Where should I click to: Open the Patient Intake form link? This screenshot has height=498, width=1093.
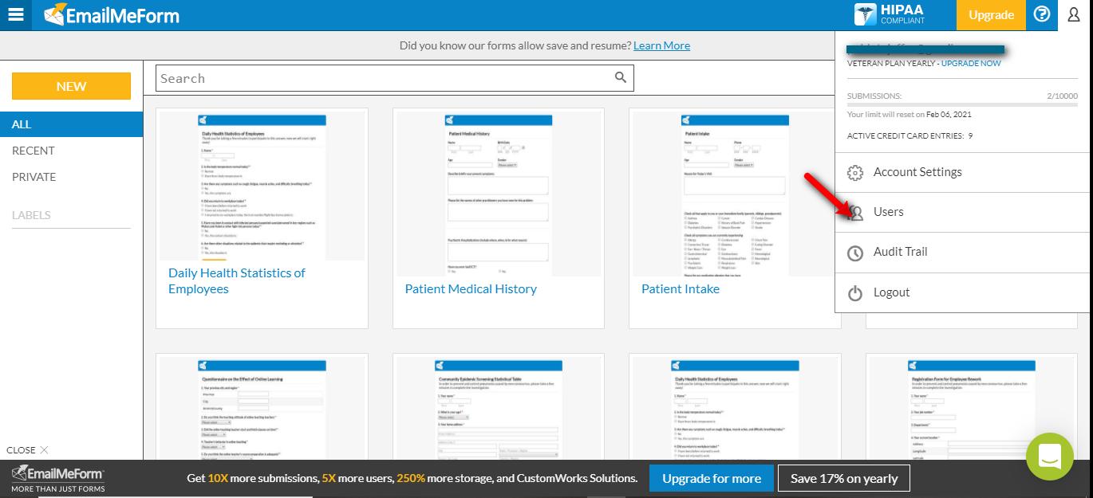click(681, 289)
